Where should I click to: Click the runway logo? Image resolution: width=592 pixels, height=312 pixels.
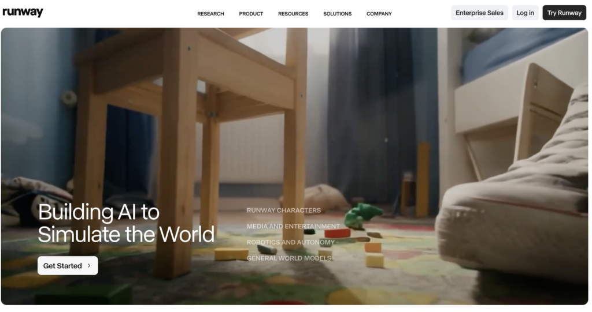tap(23, 12)
